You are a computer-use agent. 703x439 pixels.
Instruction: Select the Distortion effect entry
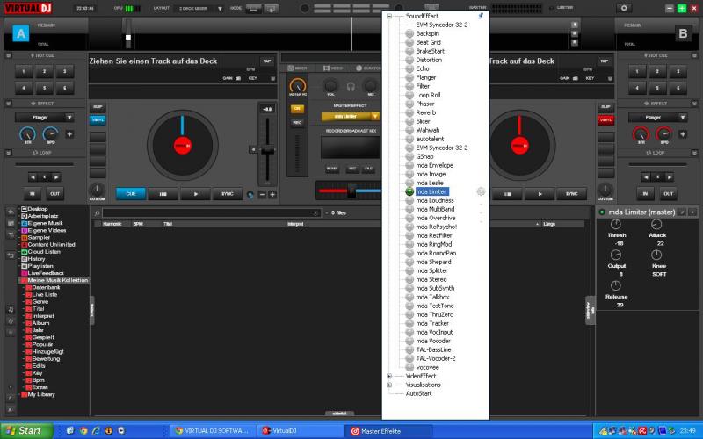tap(429, 60)
